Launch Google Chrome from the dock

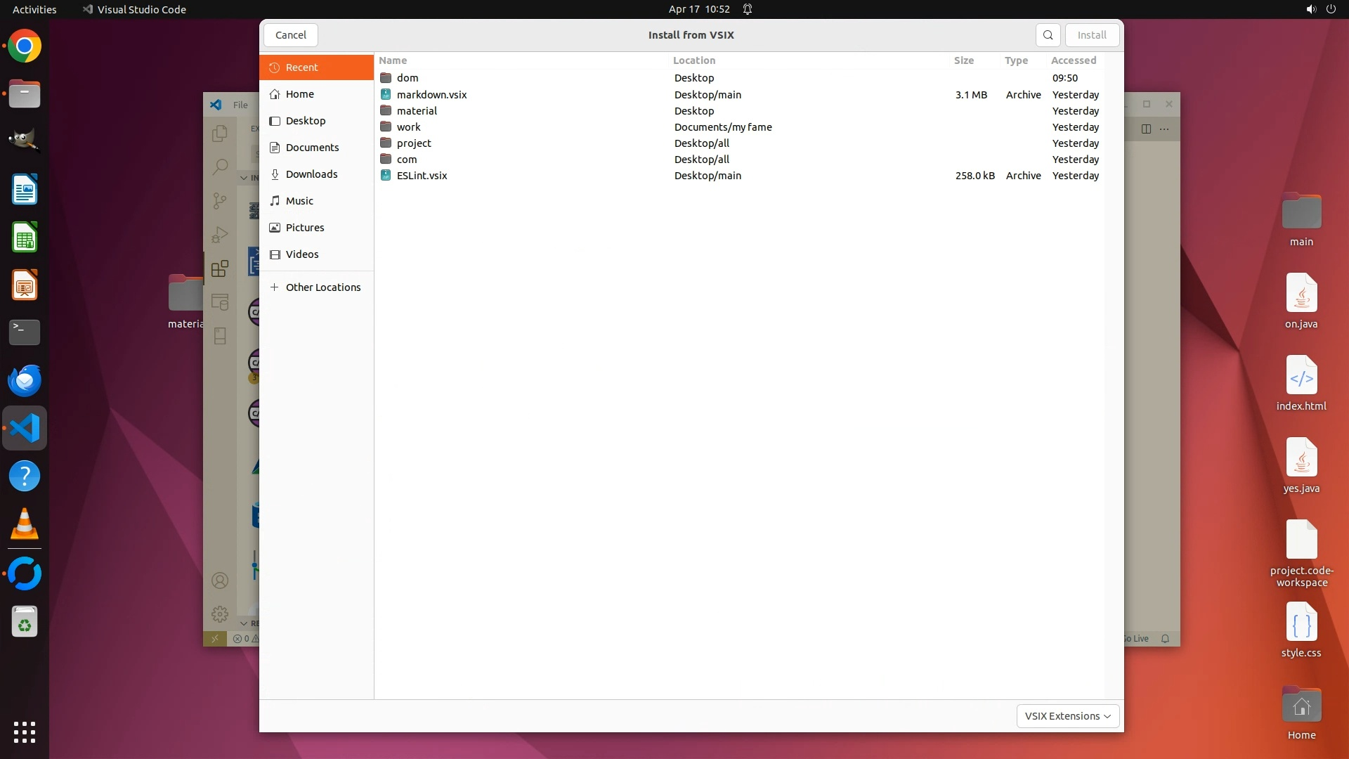pos(25,46)
